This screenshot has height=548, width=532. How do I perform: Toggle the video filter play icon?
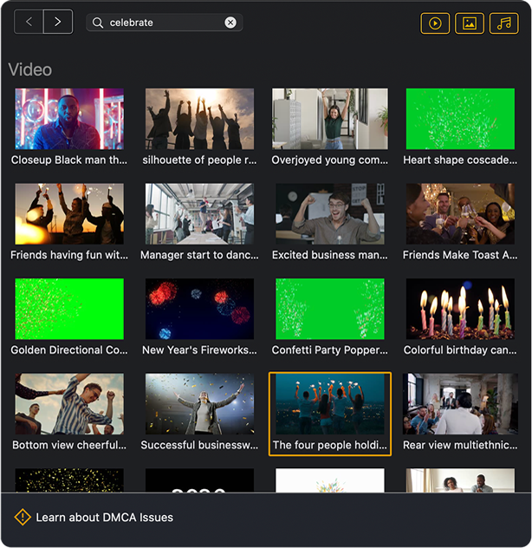click(x=435, y=23)
